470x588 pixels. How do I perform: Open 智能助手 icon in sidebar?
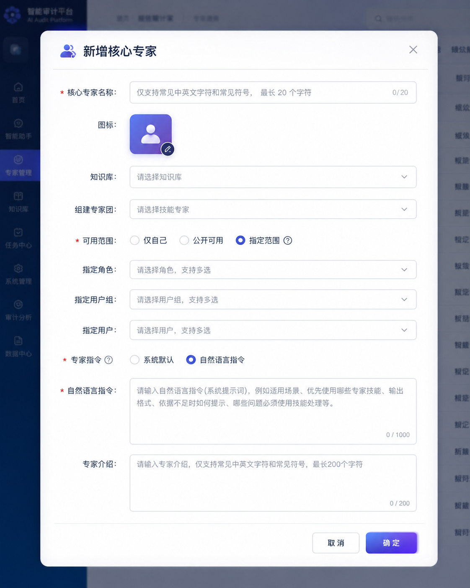[18, 123]
